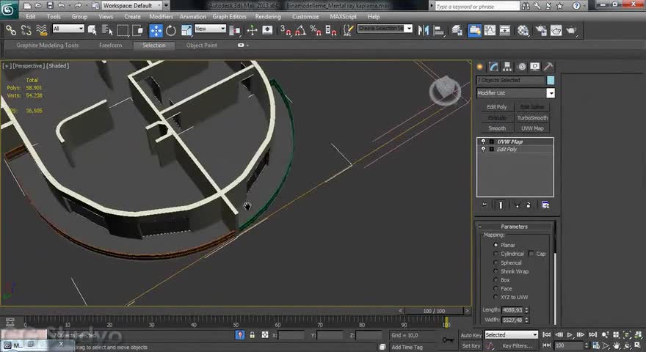Expand the selection filter All dropdown

(x=68, y=29)
